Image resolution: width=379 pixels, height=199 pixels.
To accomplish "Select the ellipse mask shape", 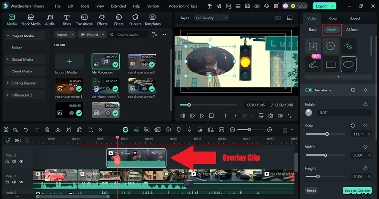I will click(x=348, y=64).
